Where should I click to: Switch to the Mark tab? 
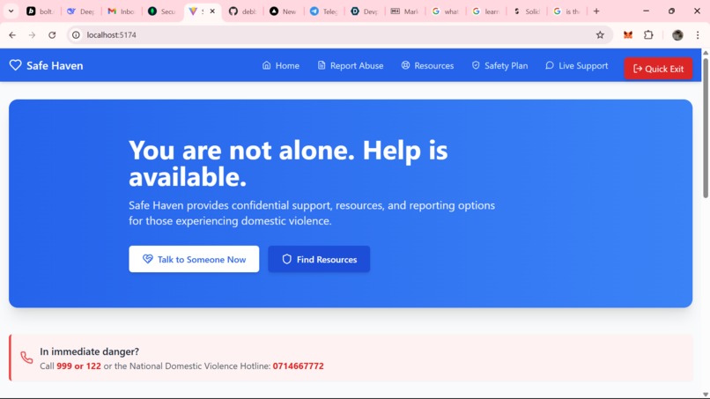(x=405, y=11)
